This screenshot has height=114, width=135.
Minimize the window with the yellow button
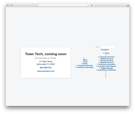[x=10, y=5]
